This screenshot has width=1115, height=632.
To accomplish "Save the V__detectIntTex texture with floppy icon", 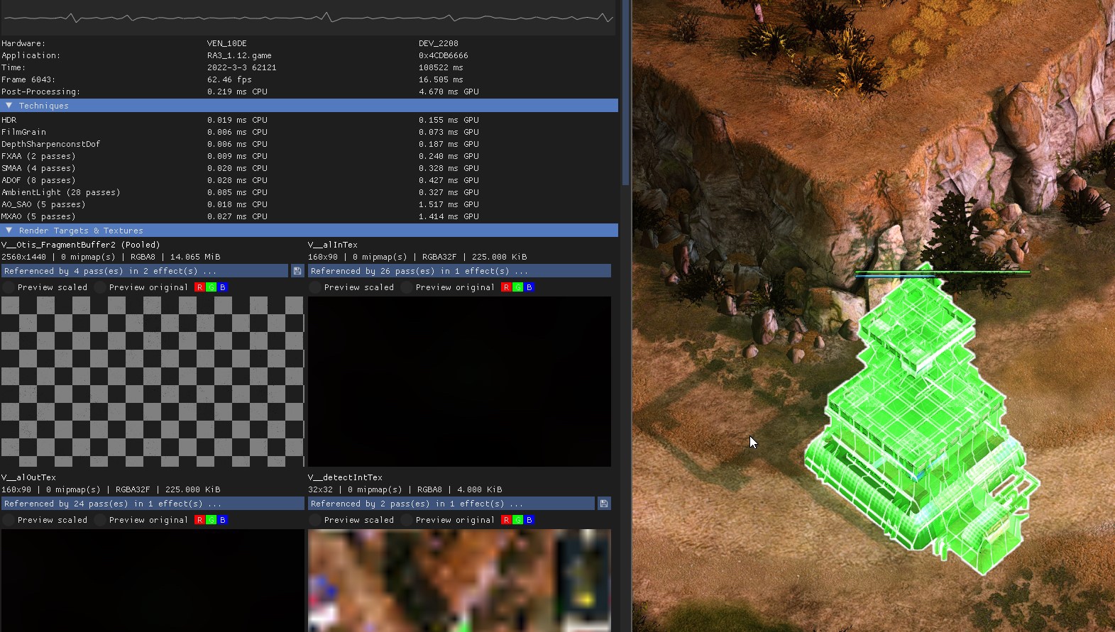I will 604,504.
